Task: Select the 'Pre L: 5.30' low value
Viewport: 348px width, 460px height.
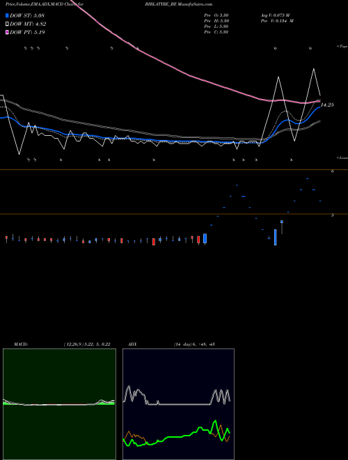Action: [x=216, y=26]
